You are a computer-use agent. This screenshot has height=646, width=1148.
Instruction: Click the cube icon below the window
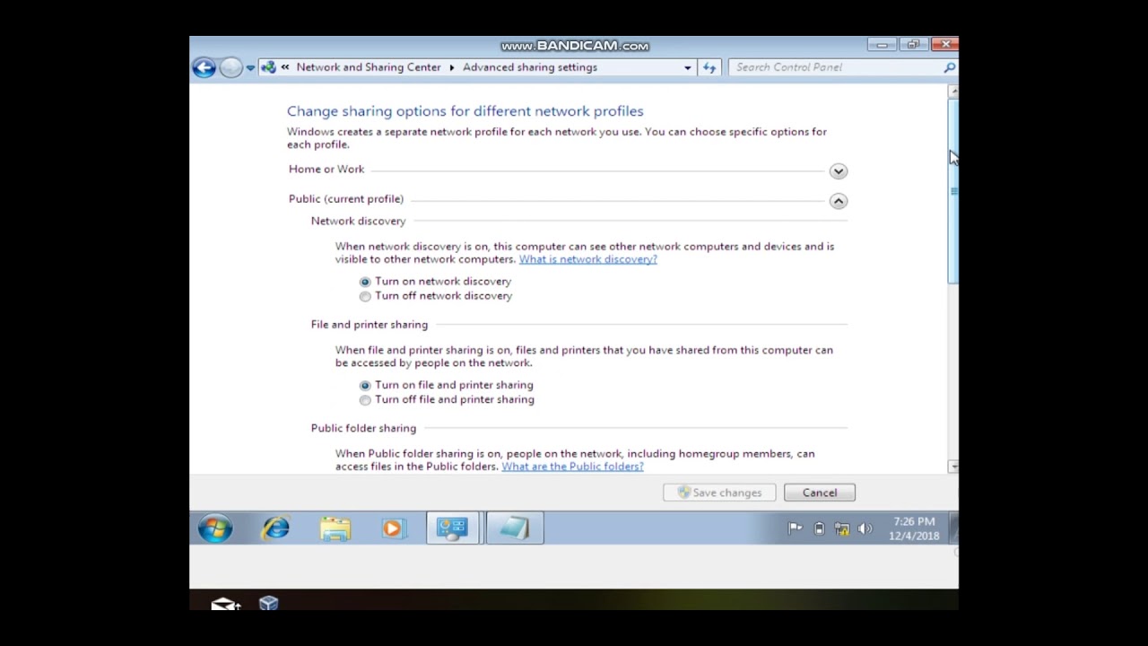269,603
